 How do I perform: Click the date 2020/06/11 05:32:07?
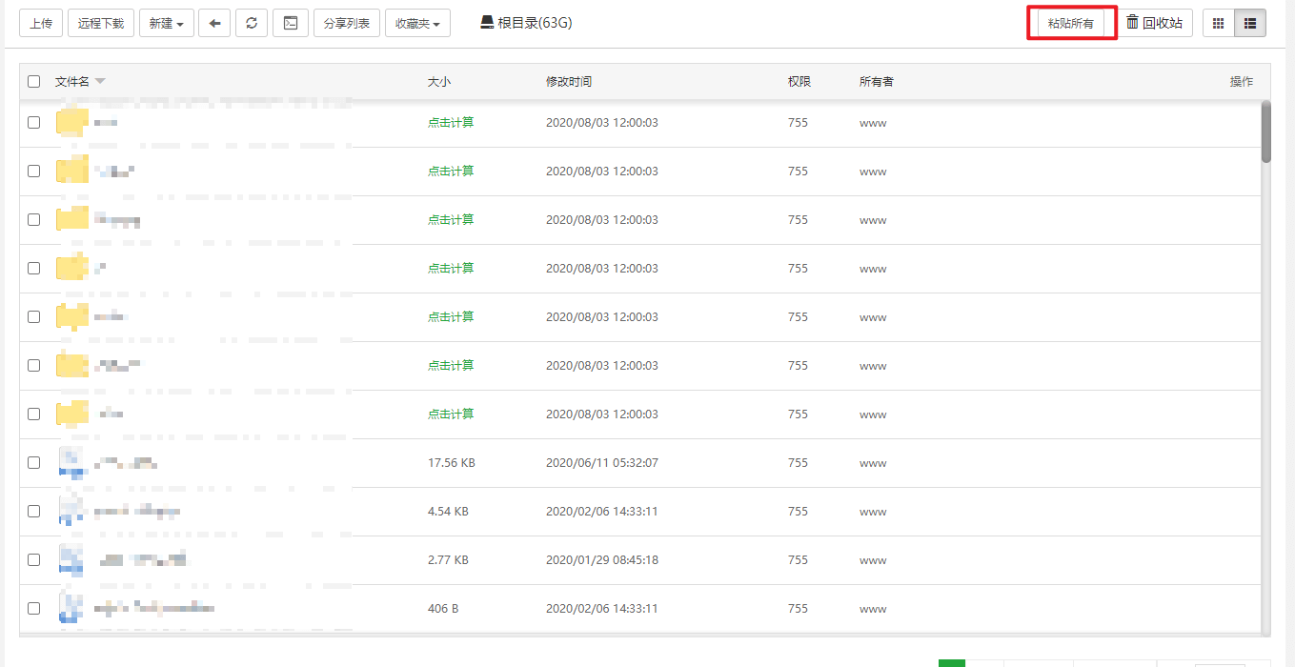pyautogui.click(x=602, y=463)
